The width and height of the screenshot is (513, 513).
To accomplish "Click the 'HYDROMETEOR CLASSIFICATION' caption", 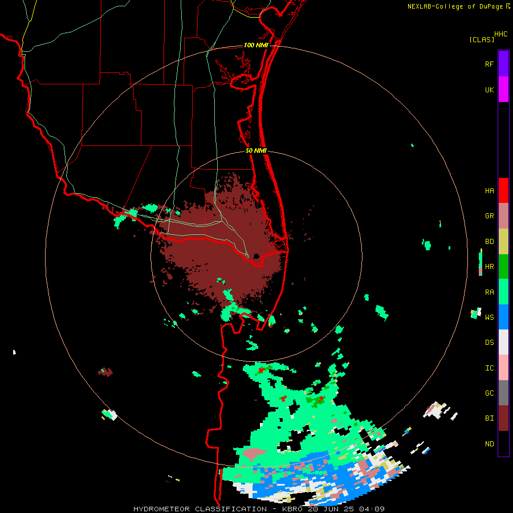I will [200, 509].
